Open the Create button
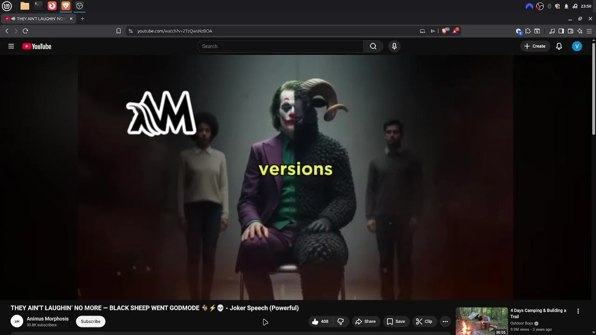The width and height of the screenshot is (596, 335). tap(535, 46)
